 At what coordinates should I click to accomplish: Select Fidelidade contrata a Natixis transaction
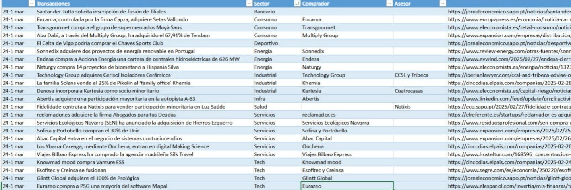point(144,107)
